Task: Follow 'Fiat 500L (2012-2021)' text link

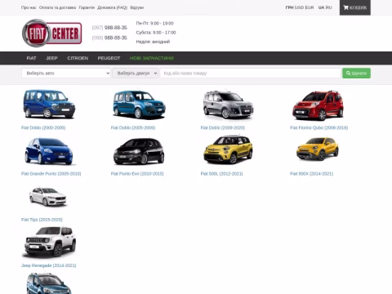Action: [x=221, y=174]
